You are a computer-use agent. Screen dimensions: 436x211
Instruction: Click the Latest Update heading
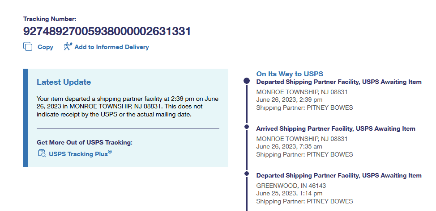[x=64, y=82]
